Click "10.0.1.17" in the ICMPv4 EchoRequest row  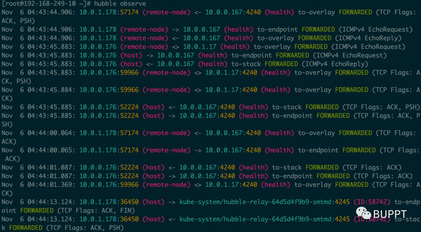click(x=200, y=47)
